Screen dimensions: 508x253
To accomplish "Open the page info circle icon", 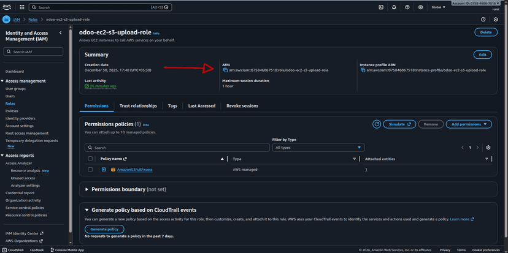I will coord(483,20).
